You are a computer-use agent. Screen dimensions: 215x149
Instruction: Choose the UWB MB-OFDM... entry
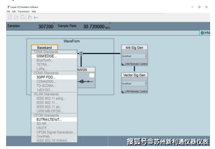pos(54,111)
